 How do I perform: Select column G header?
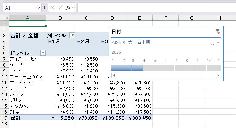[192, 18]
